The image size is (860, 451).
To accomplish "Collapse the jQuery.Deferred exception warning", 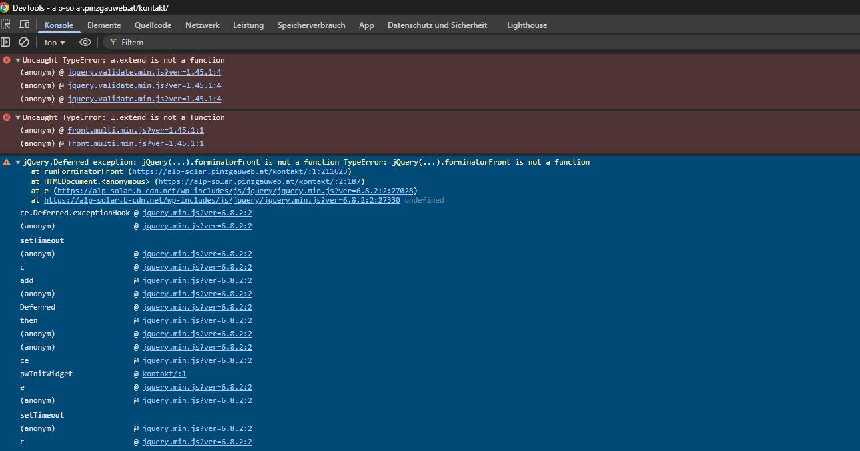I will [x=18, y=162].
